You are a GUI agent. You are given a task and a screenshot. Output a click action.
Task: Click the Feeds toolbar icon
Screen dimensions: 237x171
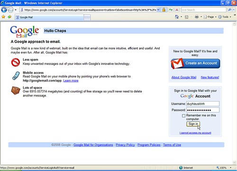187,17
